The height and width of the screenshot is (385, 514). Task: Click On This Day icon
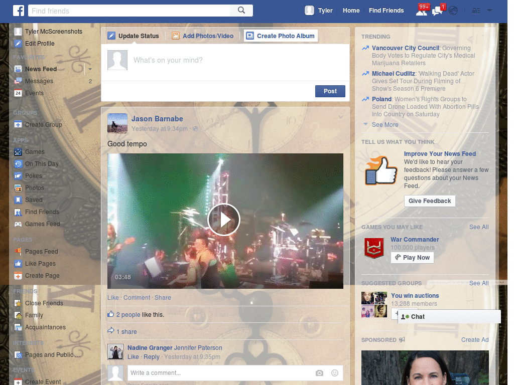(18, 164)
